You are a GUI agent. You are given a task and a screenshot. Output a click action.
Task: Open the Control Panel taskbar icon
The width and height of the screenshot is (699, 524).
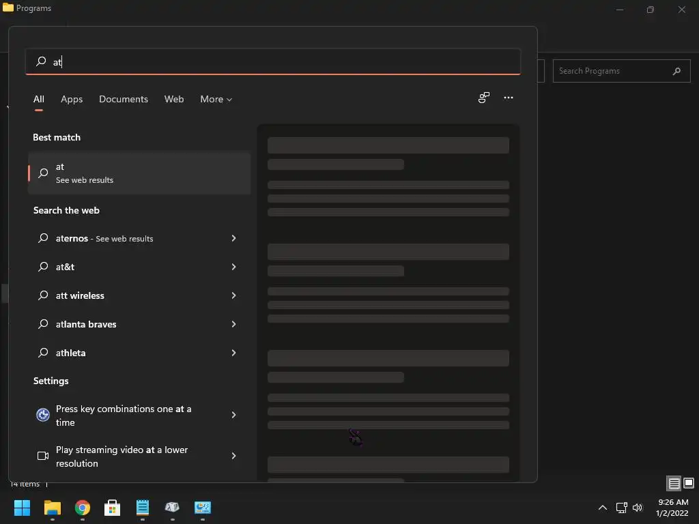pyautogui.click(x=202, y=508)
